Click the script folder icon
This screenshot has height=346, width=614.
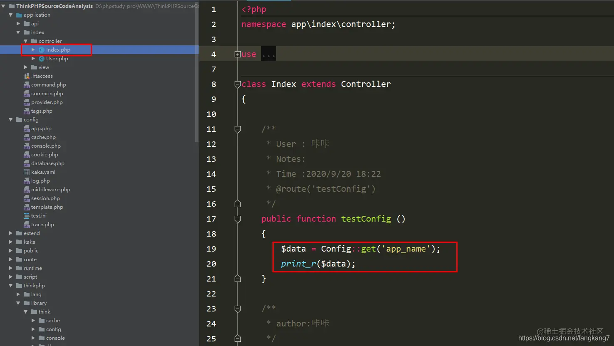[19, 277]
